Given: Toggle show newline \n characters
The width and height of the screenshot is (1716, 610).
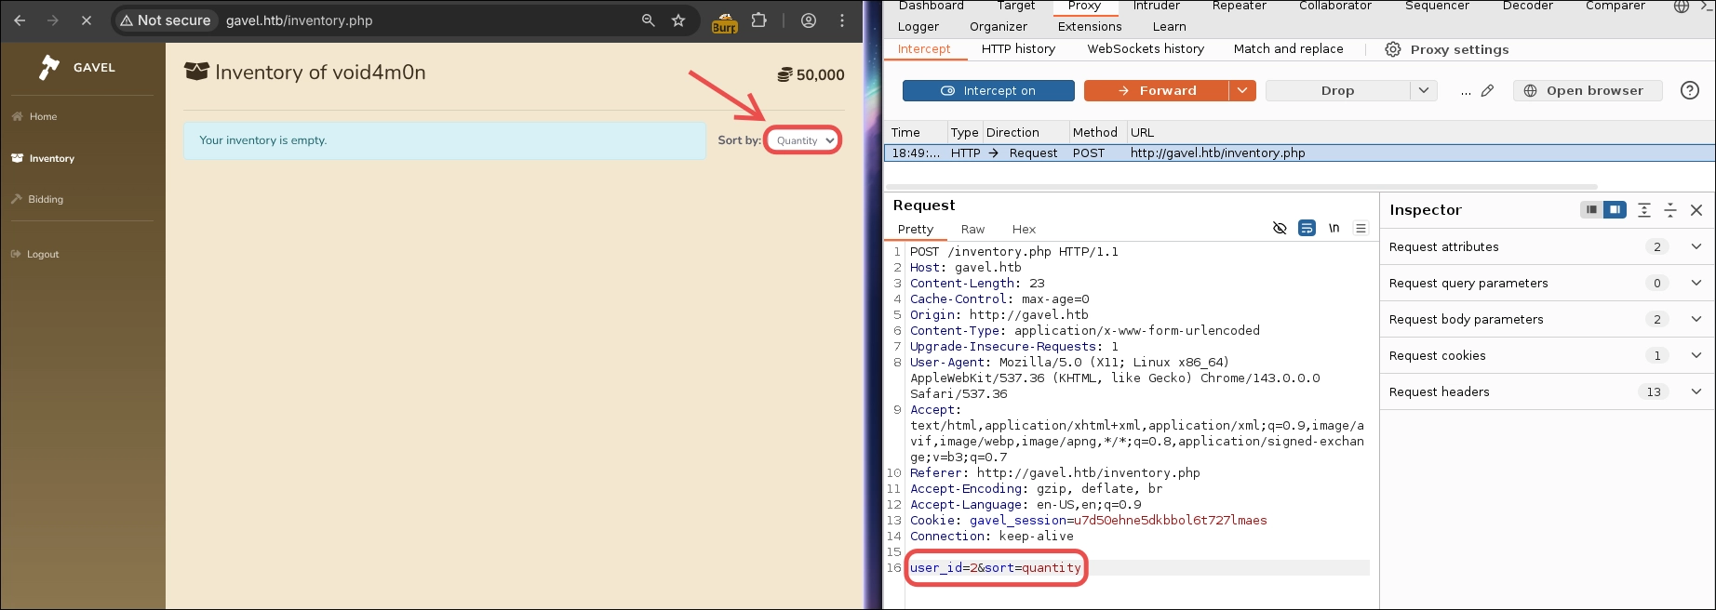Looking at the screenshot, I should [x=1334, y=228].
